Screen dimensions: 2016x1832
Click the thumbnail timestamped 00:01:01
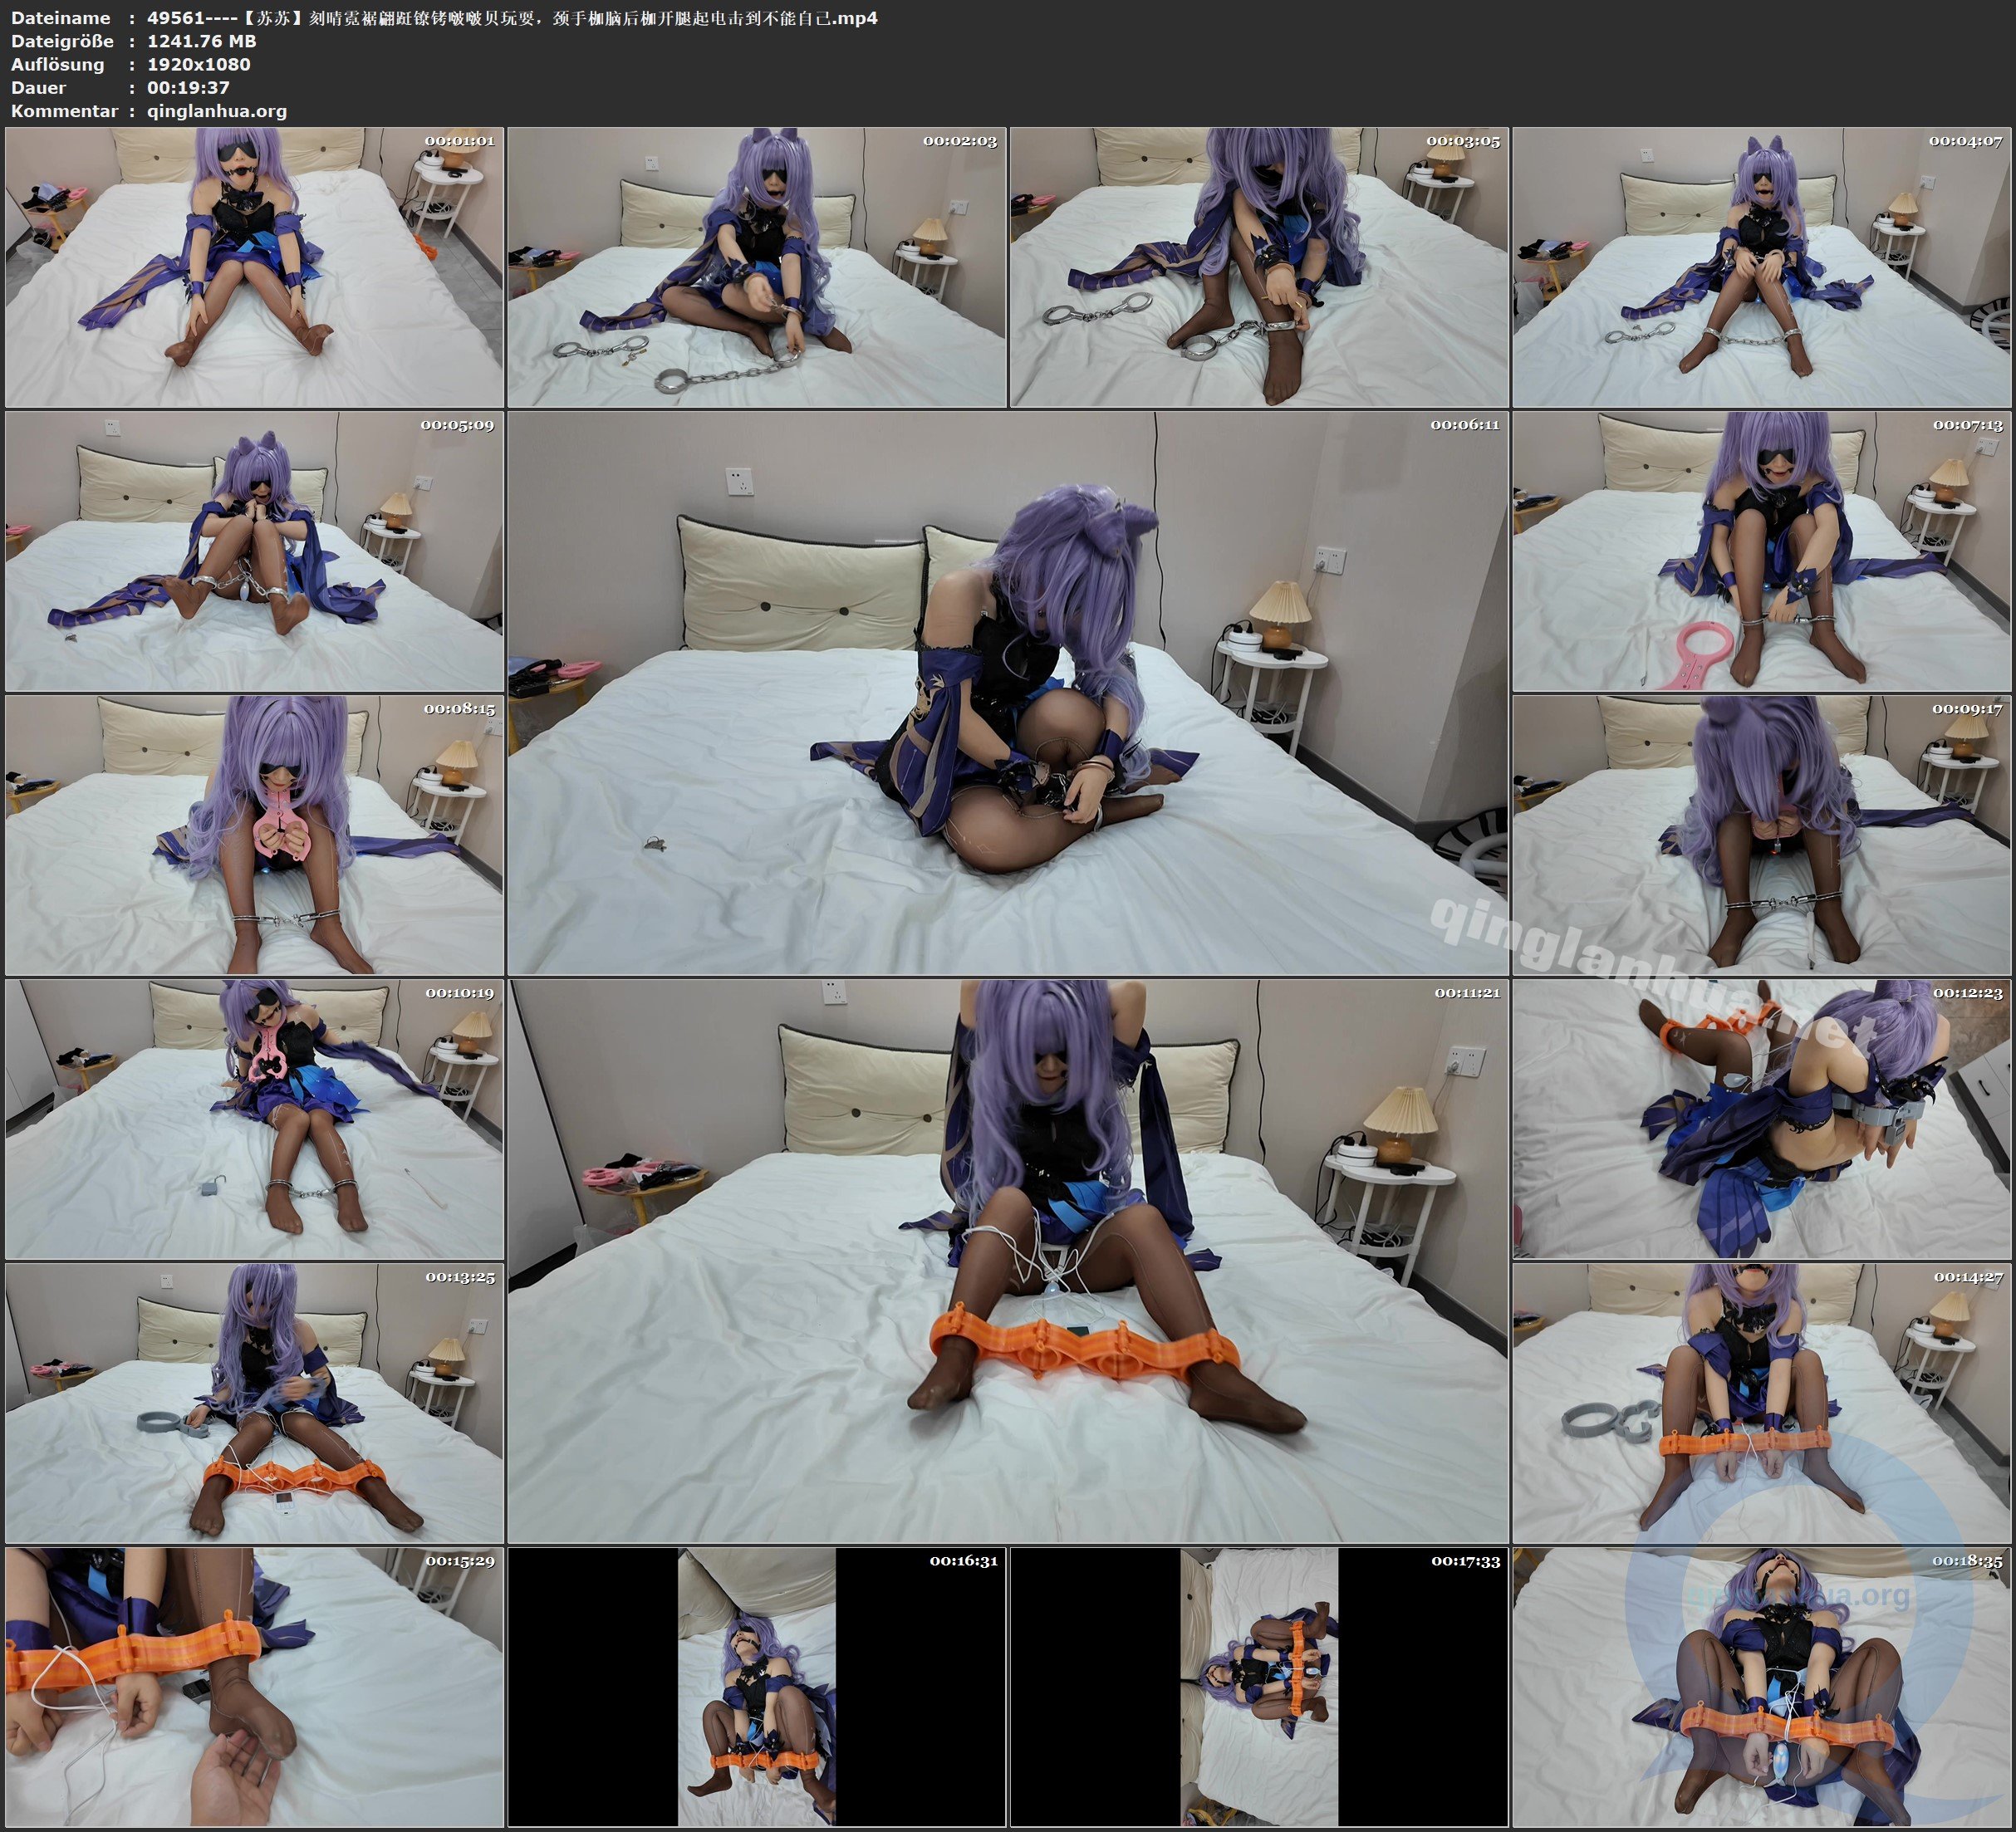[x=254, y=267]
